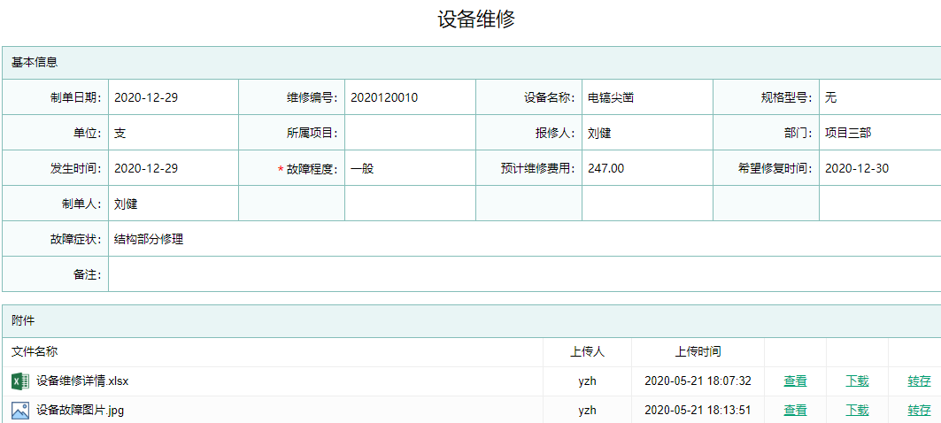Click the 部门 field label

point(798,134)
